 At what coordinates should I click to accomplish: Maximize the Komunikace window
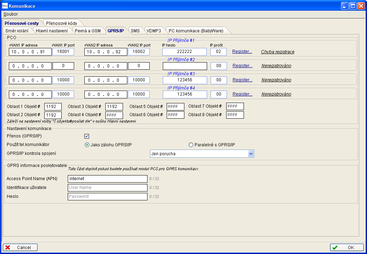pos(353,6)
